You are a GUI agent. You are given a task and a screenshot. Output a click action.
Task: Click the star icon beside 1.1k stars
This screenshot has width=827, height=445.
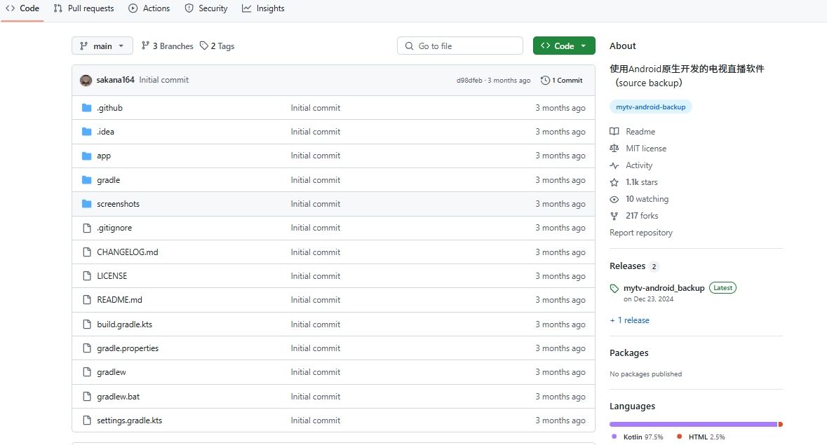tap(614, 182)
